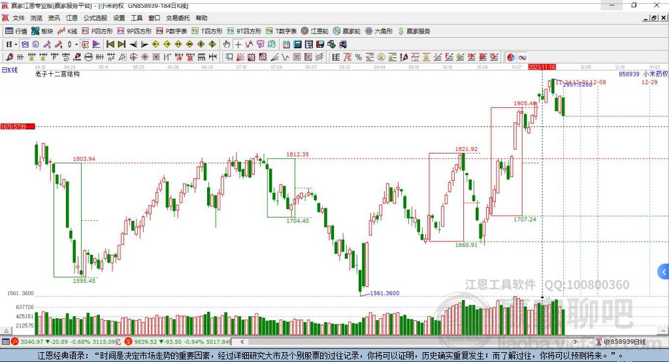Click the zigzag wave line tool
The width and height of the screenshot is (669, 362).
(286, 57)
